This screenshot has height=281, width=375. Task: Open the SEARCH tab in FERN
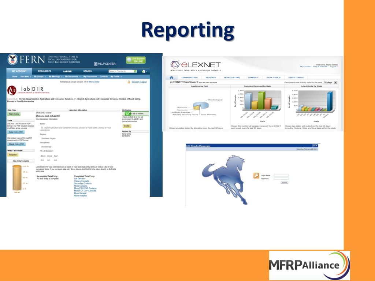click(x=88, y=71)
